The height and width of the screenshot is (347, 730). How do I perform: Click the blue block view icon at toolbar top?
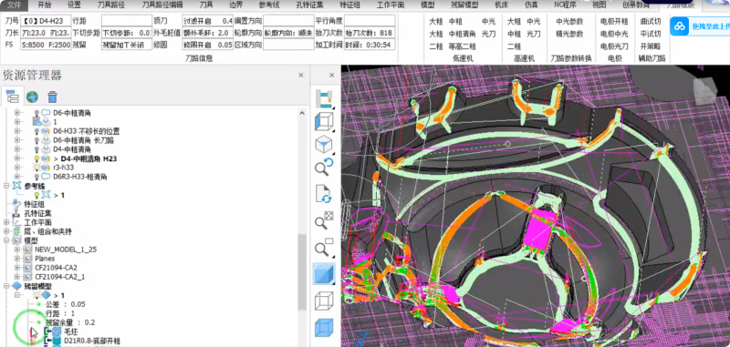tap(324, 98)
